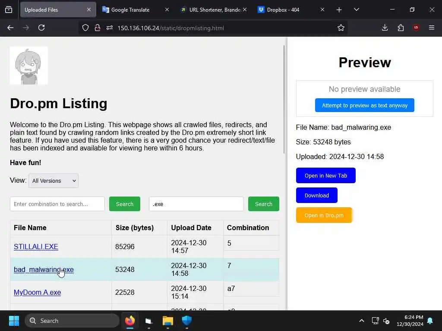Screen dimensions: 442x331
Task: Open the STILLALI.EXE file link
Action: (36, 247)
